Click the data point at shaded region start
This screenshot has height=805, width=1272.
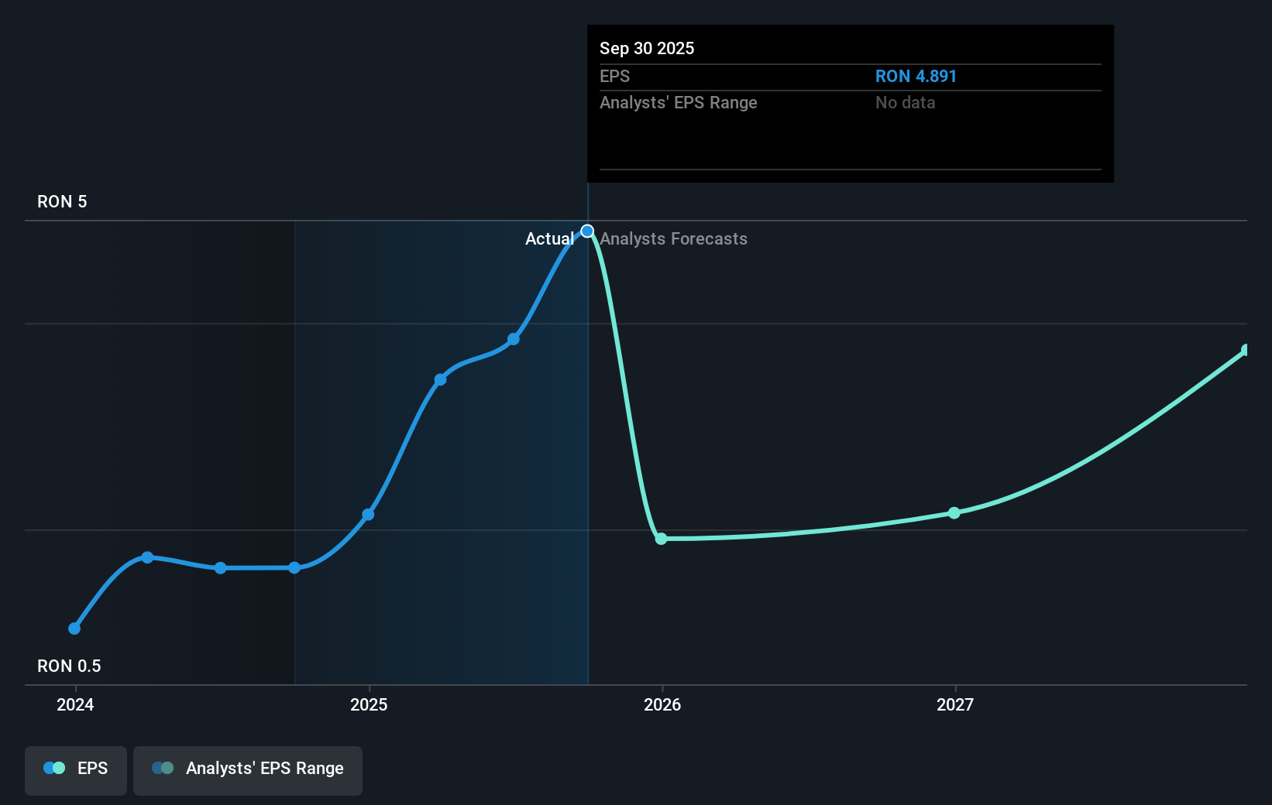tap(294, 568)
